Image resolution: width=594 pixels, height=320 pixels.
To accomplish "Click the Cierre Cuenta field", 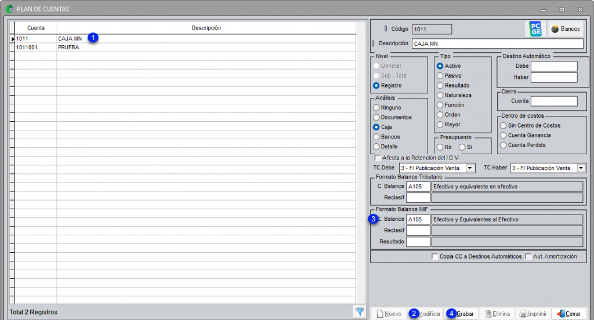I will click(554, 101).
